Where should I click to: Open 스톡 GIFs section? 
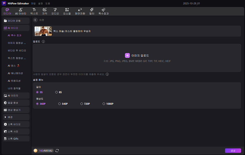coord(16,139)
